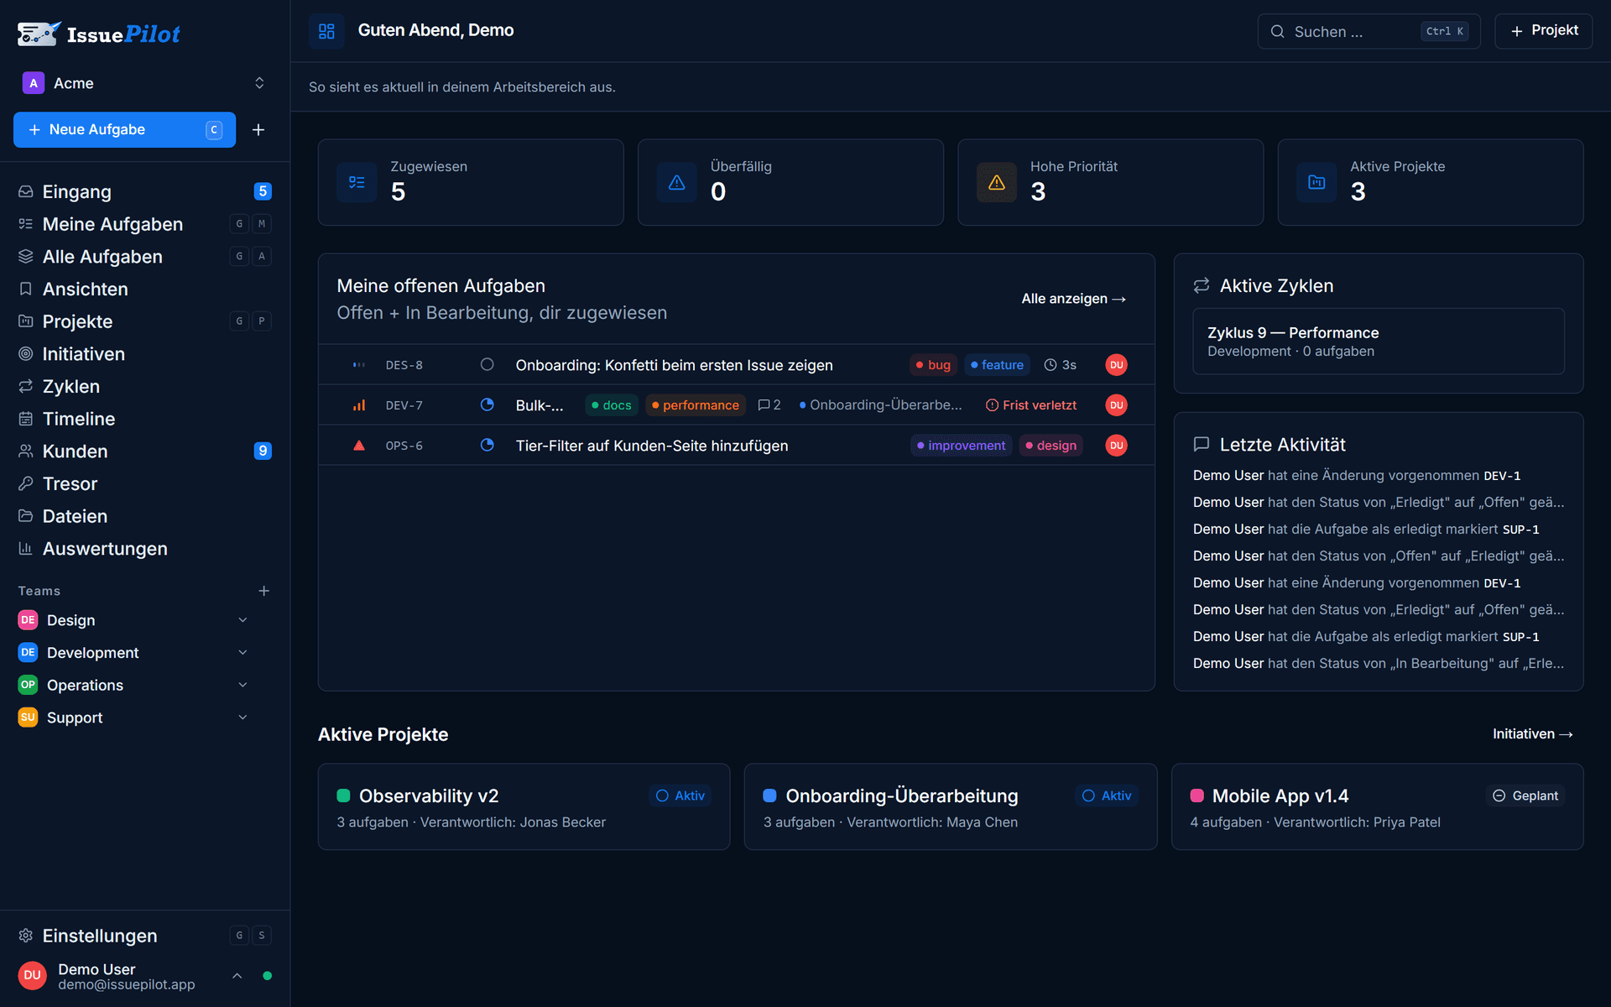Click the Hohe Priorität alert icon

click(x=997, y=182)
